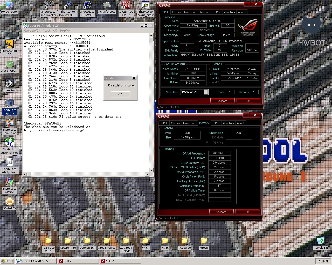Screen dimensions: 332x265
Task: Click Validate in the bottom CPU-Z window
Action: (221, 212)
